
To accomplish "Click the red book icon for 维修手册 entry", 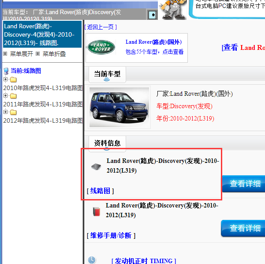I will click(97, 211).
